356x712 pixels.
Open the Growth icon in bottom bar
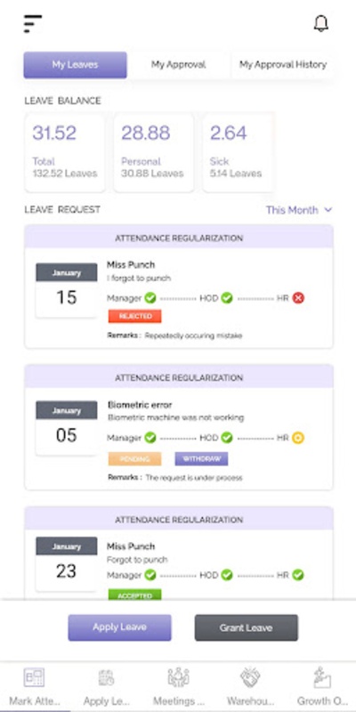[x=322, y=677]
